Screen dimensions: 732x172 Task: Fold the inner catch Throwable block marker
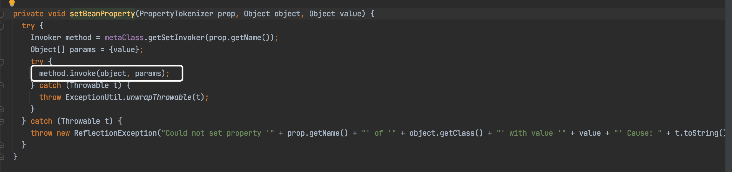pyautogui.click(x=2, y=85)
